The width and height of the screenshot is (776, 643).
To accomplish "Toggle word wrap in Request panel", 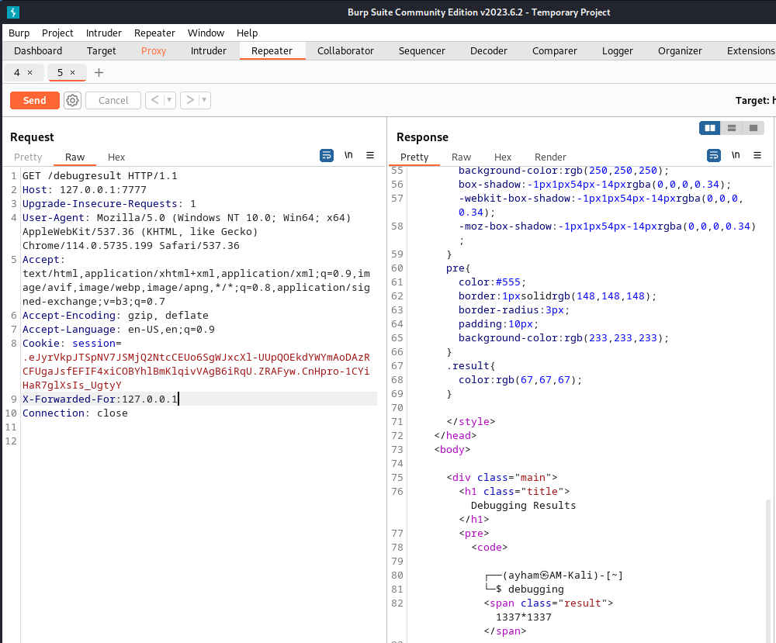I will coord(327,155).
